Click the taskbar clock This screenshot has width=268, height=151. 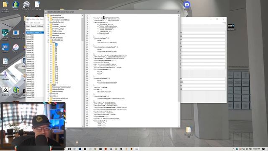tap(256, 149)
